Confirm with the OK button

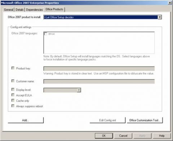pos(104,136)
